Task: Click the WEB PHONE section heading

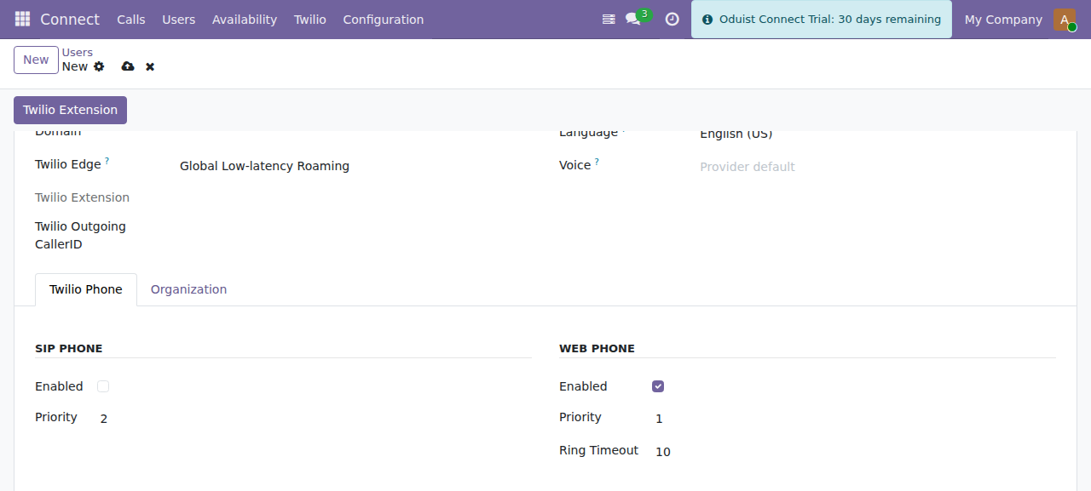Action: 597,349
